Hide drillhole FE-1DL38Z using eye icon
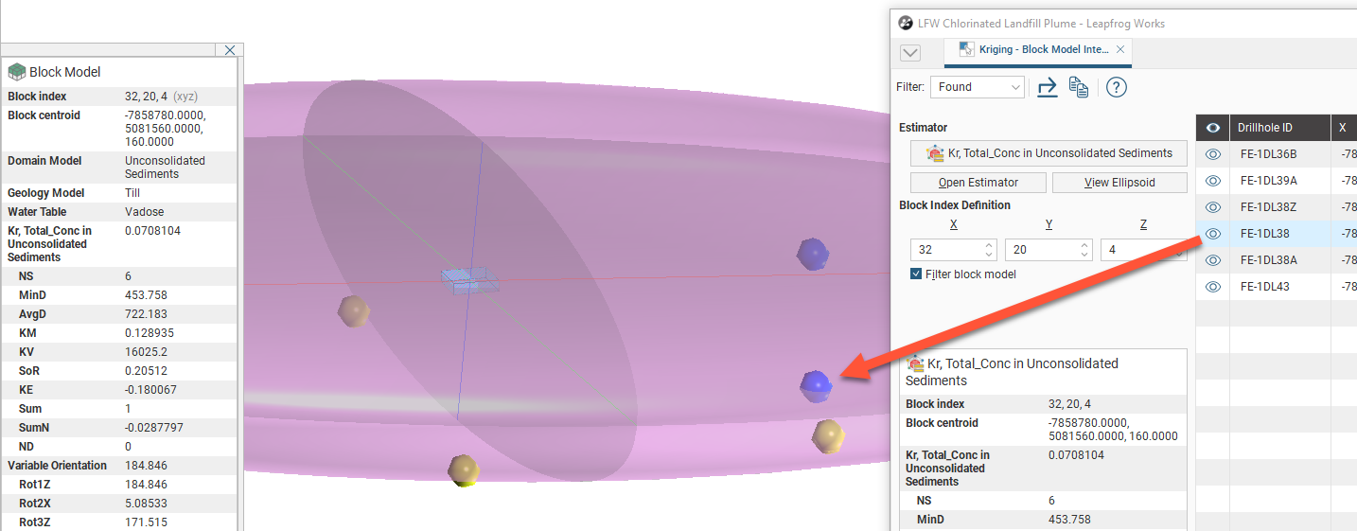The width and height of the screenshot is (1357, 531). click(1212, 207)
